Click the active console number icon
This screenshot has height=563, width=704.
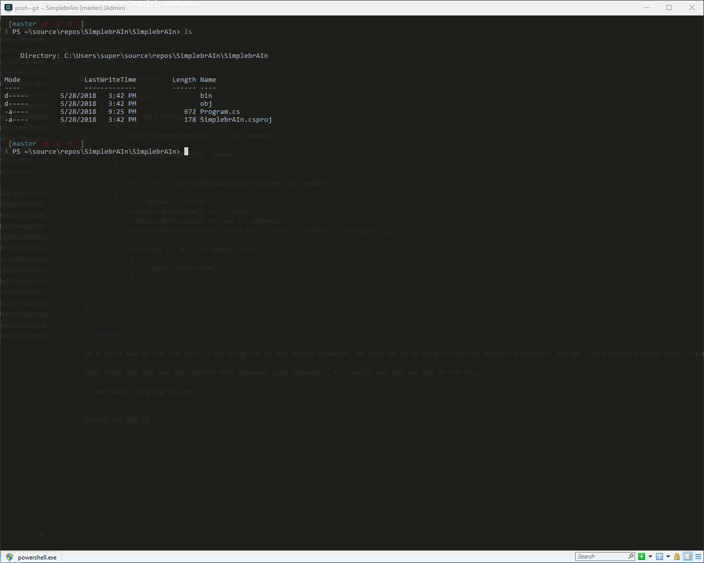660,557
